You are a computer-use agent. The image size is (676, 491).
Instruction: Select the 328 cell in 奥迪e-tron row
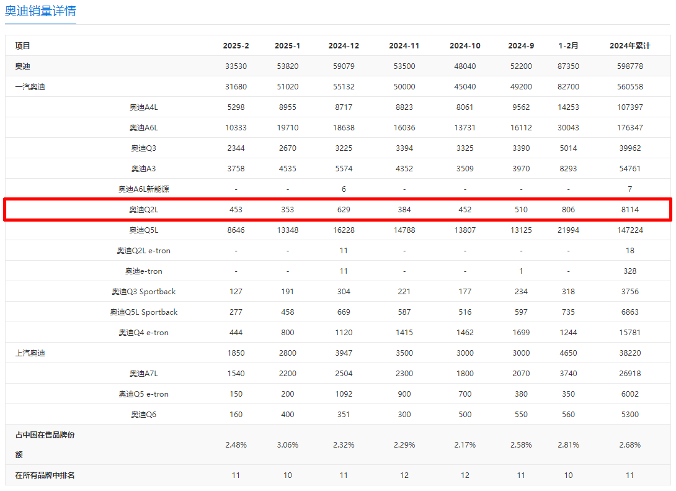pyautogui.click(x=630, y=271)
